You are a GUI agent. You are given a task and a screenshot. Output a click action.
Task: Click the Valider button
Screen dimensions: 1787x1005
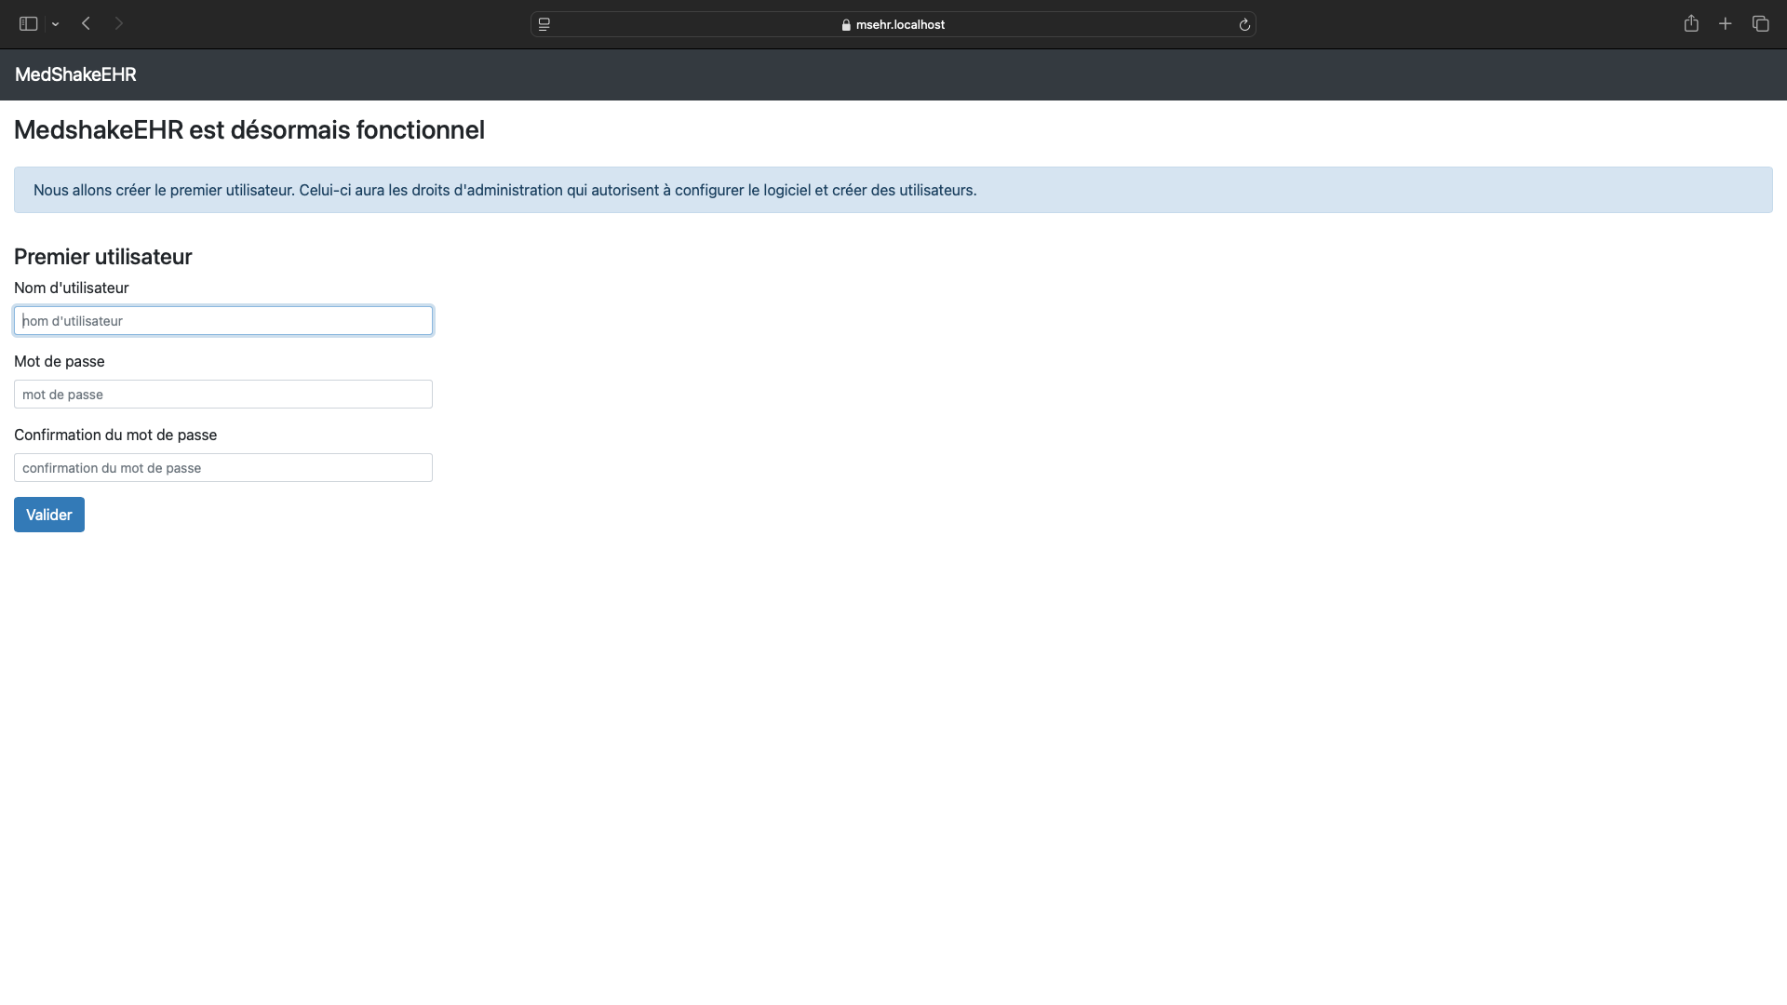(x=49, y=515)
